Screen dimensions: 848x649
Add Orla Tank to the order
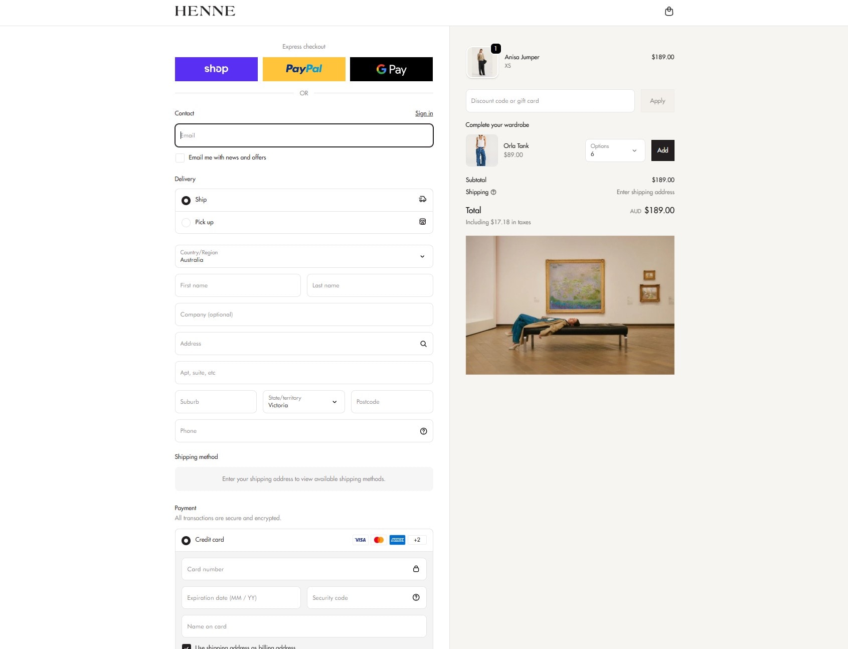coord(662,150)
